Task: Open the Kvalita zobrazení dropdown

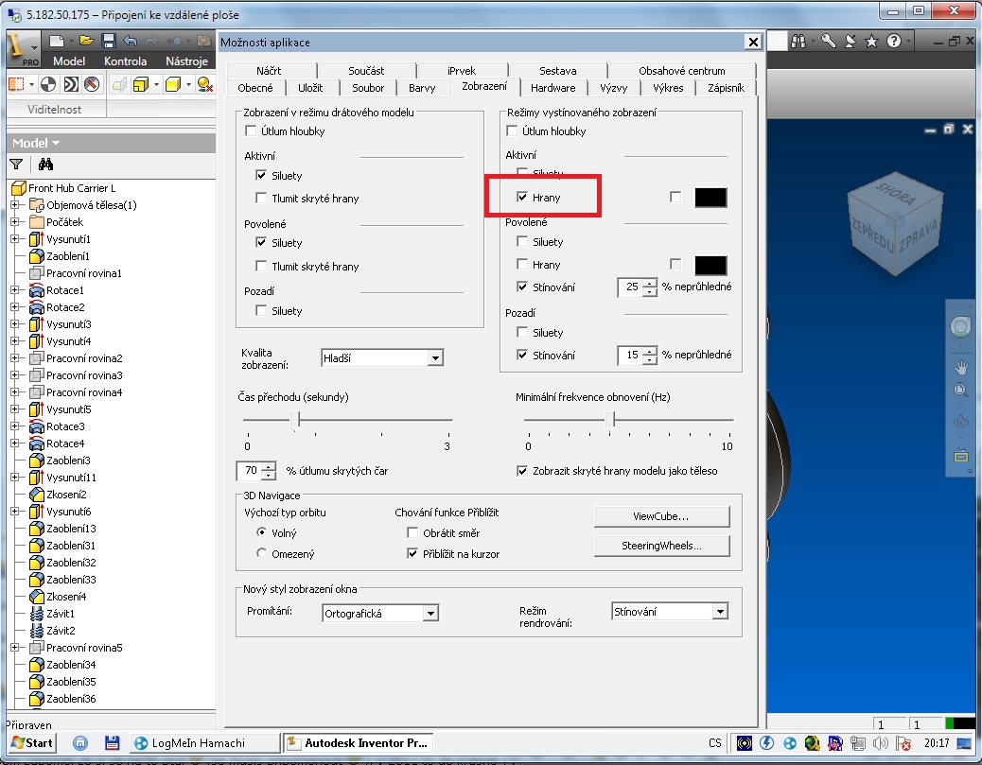Action: click(434, 358)
